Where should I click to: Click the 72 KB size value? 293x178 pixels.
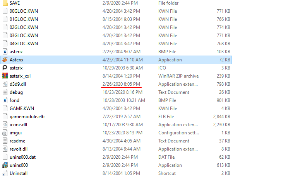(224, 60)
